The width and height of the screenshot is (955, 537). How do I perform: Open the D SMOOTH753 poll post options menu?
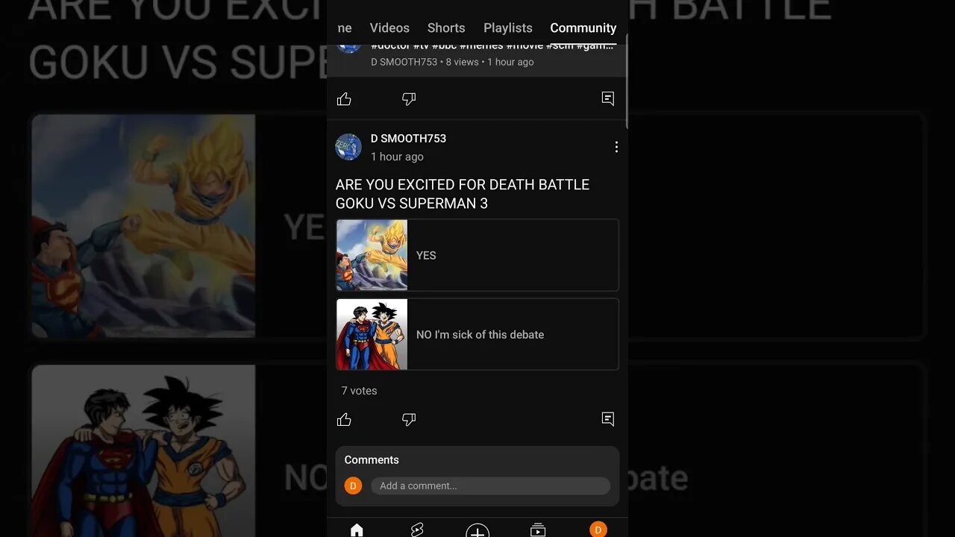point(616,147)
